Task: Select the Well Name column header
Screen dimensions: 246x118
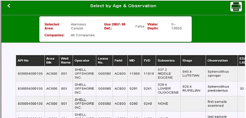Action: click(x=66, y=61)
